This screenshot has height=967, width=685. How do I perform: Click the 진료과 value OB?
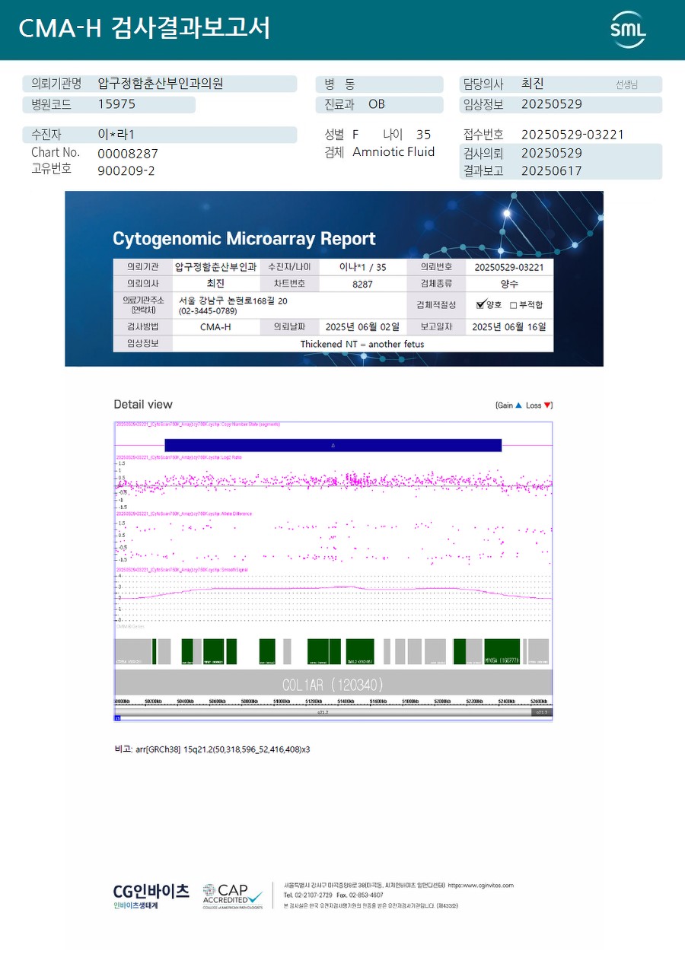[377, 104]
